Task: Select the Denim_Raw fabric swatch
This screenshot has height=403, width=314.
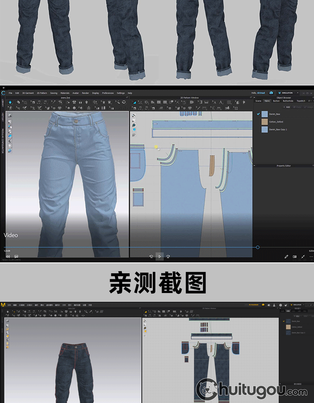Action: pyautogui.click(x=265, y=114)
